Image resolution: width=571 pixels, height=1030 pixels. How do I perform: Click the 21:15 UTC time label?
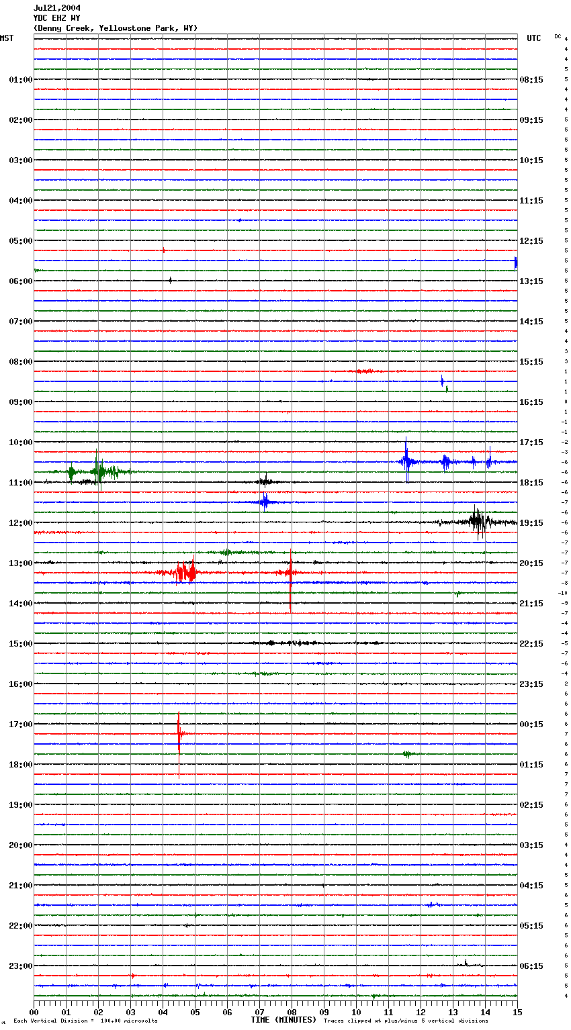point(531,604)
